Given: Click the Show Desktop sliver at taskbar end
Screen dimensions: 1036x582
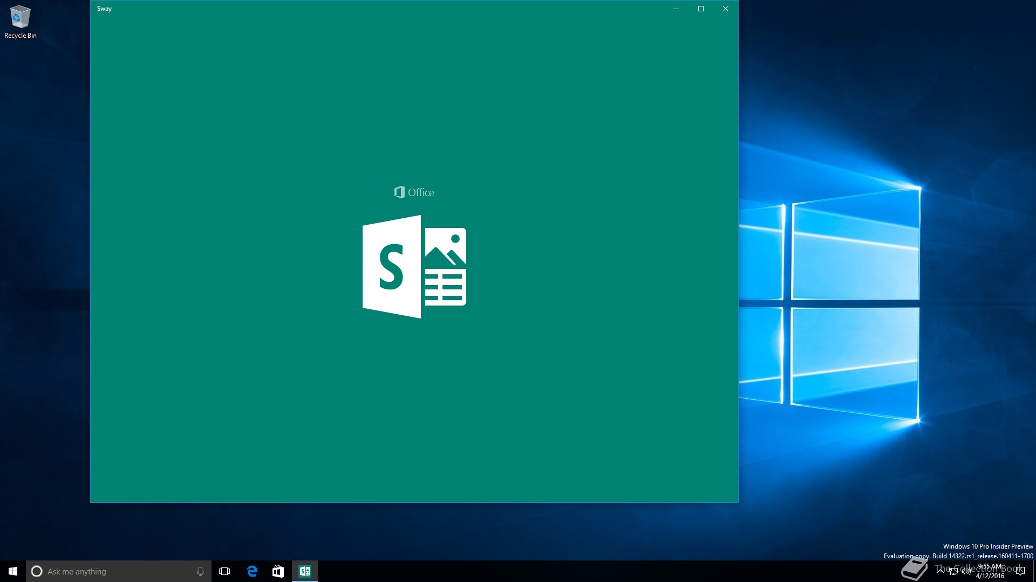Looking at the screenshot, I should [x=1034, y=571].
